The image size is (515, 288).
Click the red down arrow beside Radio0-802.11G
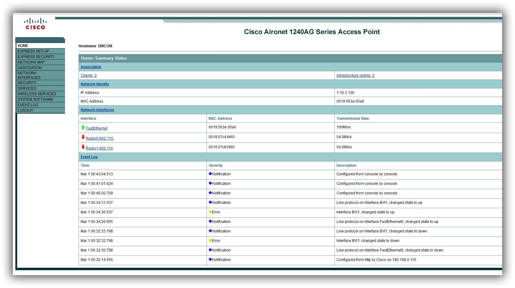point(83,137)
